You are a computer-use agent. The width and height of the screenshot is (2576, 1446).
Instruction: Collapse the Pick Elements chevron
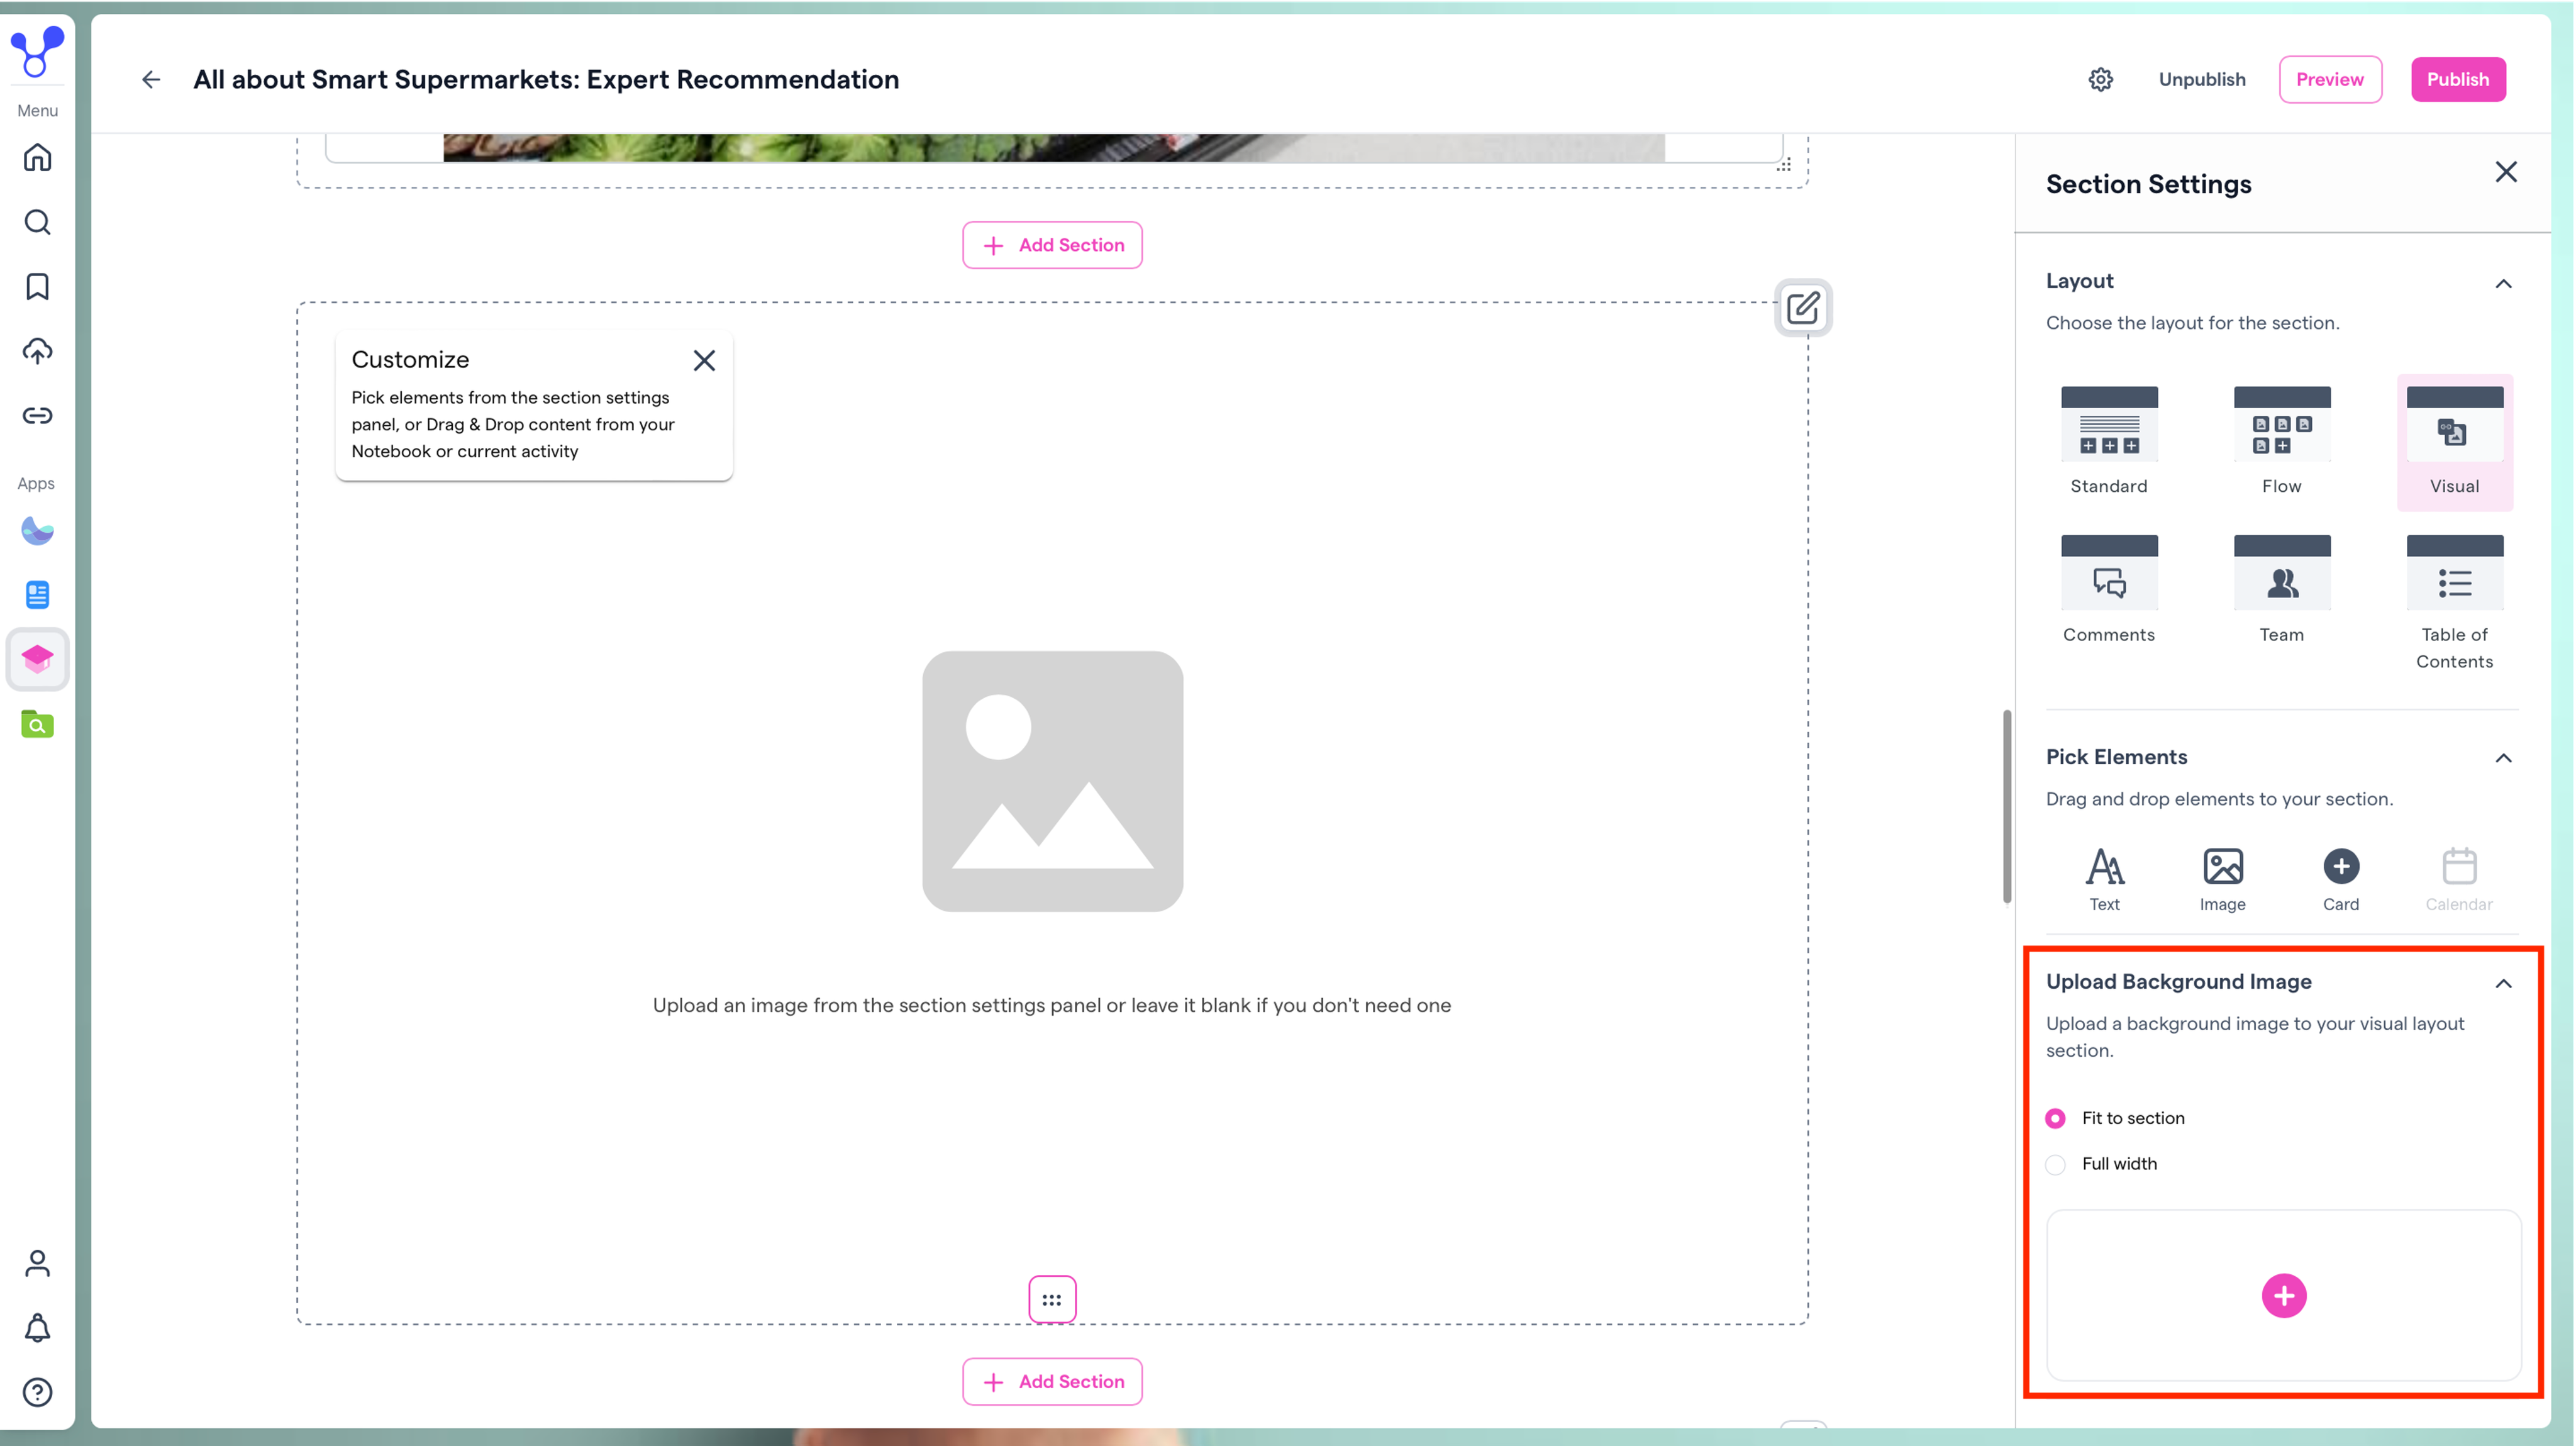[2503, 758]
